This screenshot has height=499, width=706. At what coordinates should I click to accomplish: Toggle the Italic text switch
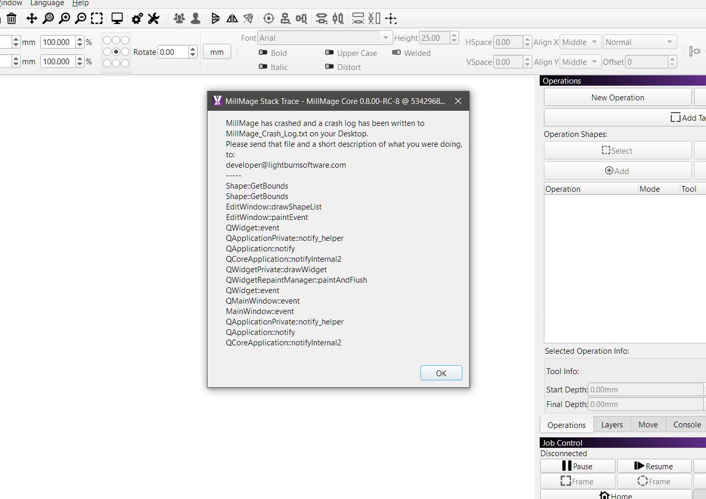click(264, 67)
